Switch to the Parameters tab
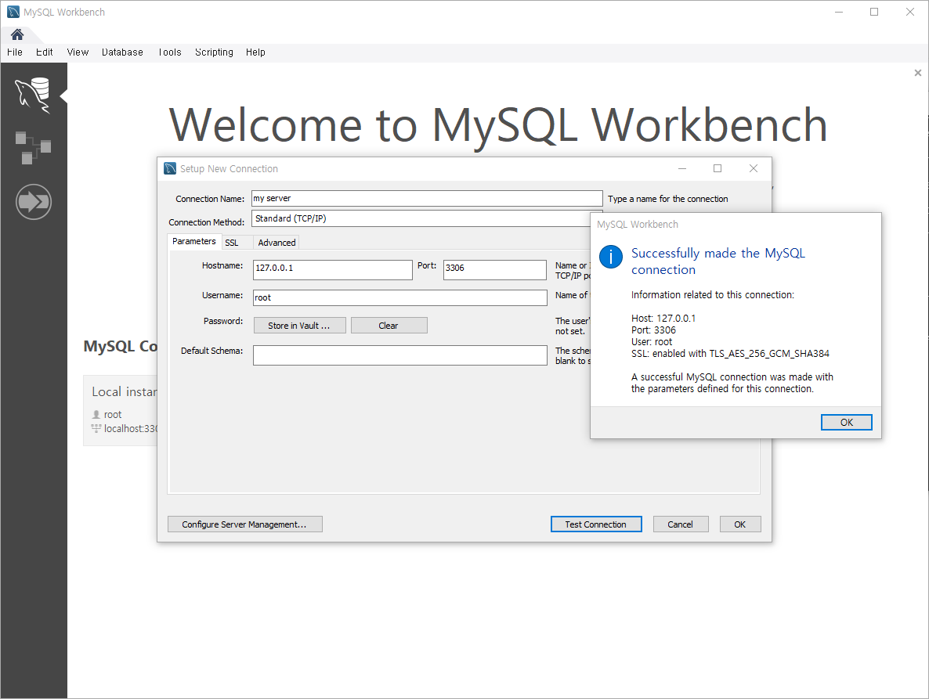The width and height of the screenshot is (929, 699). [194, 242]
